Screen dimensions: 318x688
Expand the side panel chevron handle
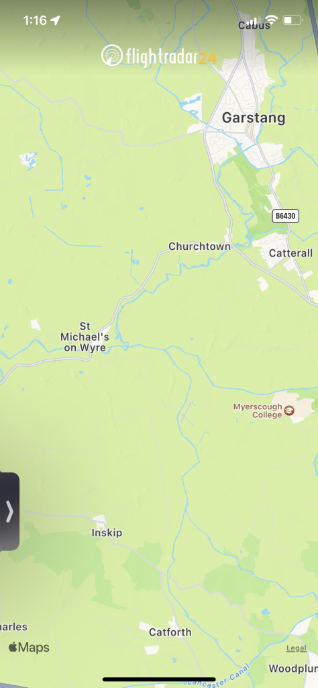[x=9, y=511]
